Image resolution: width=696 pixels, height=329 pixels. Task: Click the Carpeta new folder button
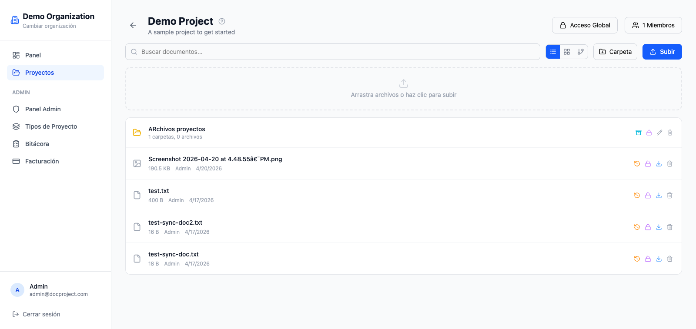615,52
